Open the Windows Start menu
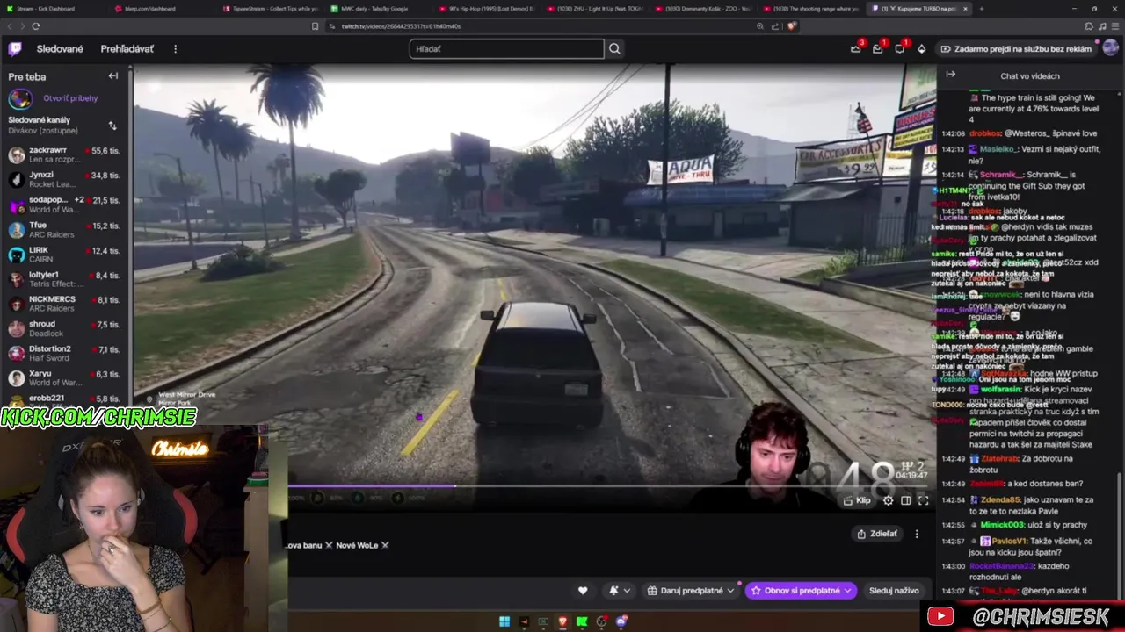The image size is (1125, 632). pyautogui.click(x=504, y=621)
